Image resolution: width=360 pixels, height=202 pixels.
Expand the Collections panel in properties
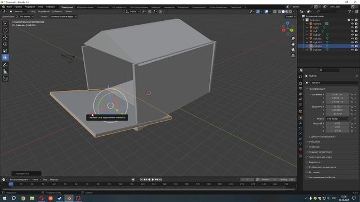click(x=313, y=147)
